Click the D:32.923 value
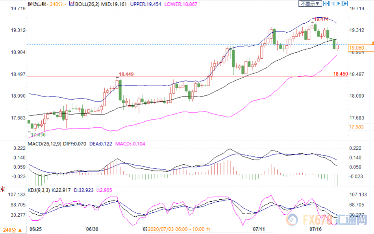The image size is (374, 234). [84, 190]
